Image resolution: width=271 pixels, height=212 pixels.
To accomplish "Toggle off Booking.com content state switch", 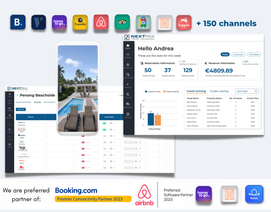I will coord(105,123).
